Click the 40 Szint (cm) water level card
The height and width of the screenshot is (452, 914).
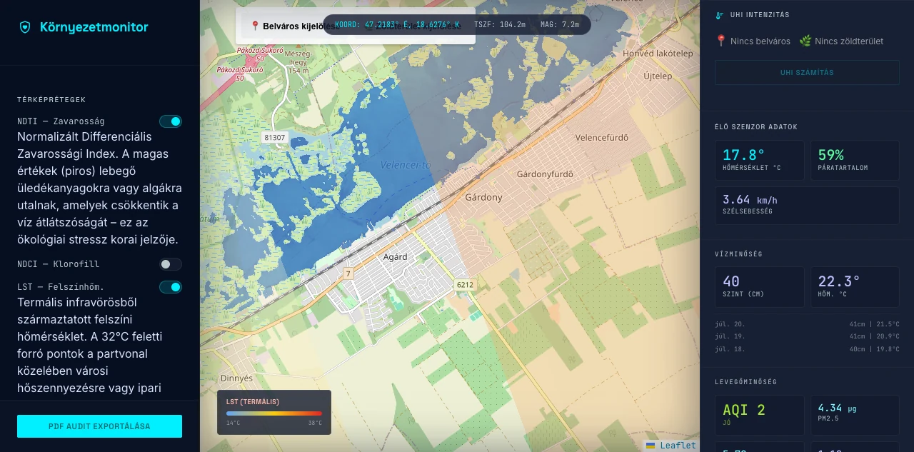point(760,287)
